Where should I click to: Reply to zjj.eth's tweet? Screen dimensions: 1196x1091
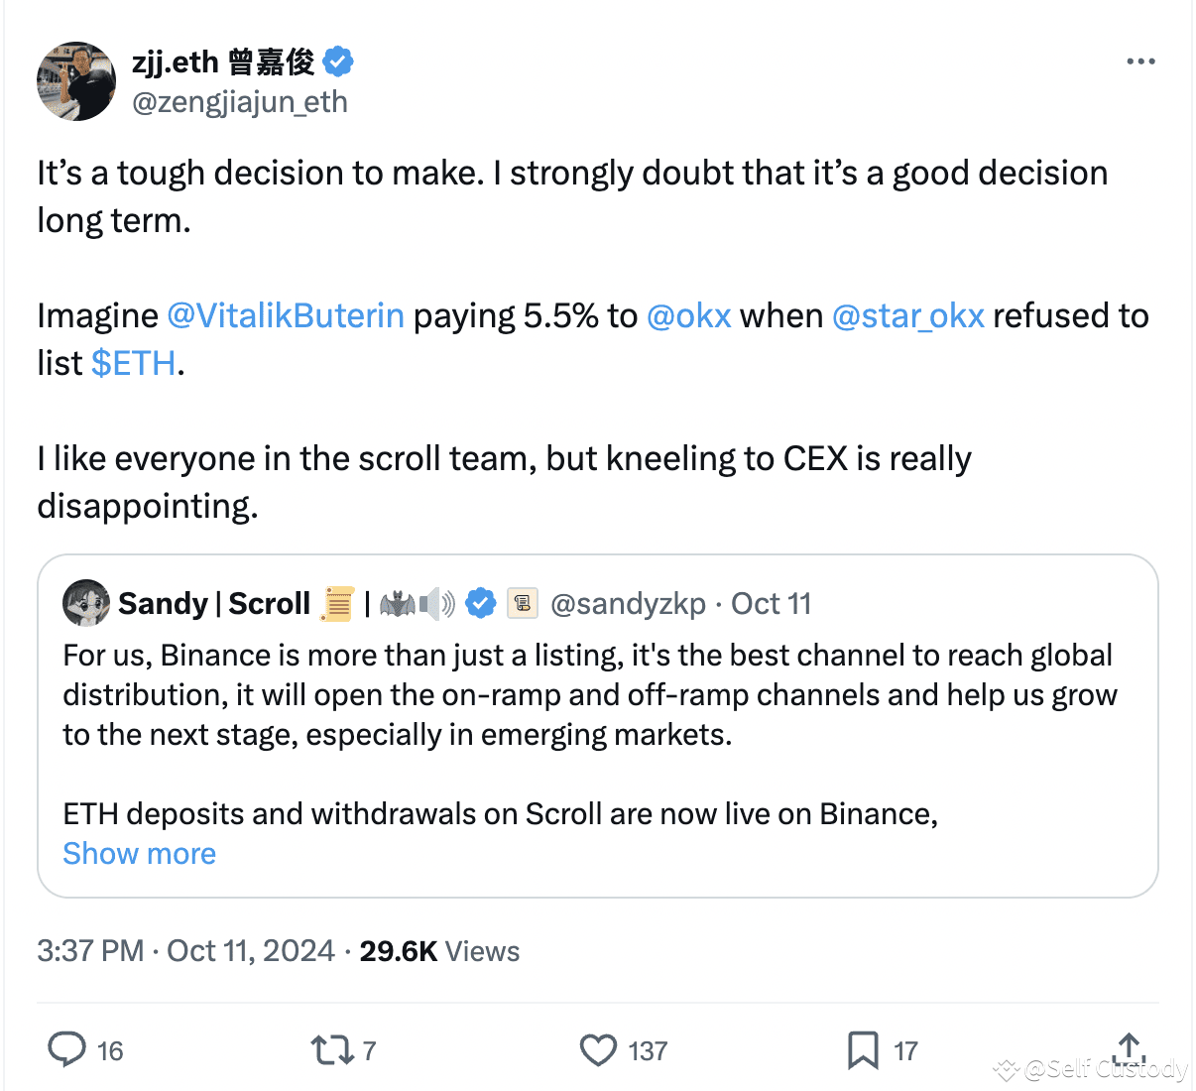[67, 1049]
